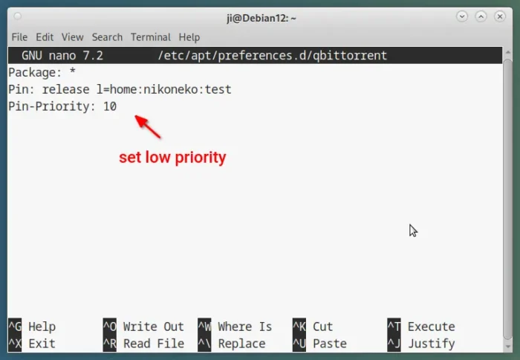The height and width of the screenshot is (360, 520).
Task: Click the 'GNU nano 7.2' header text
Action: click(62, 56)
